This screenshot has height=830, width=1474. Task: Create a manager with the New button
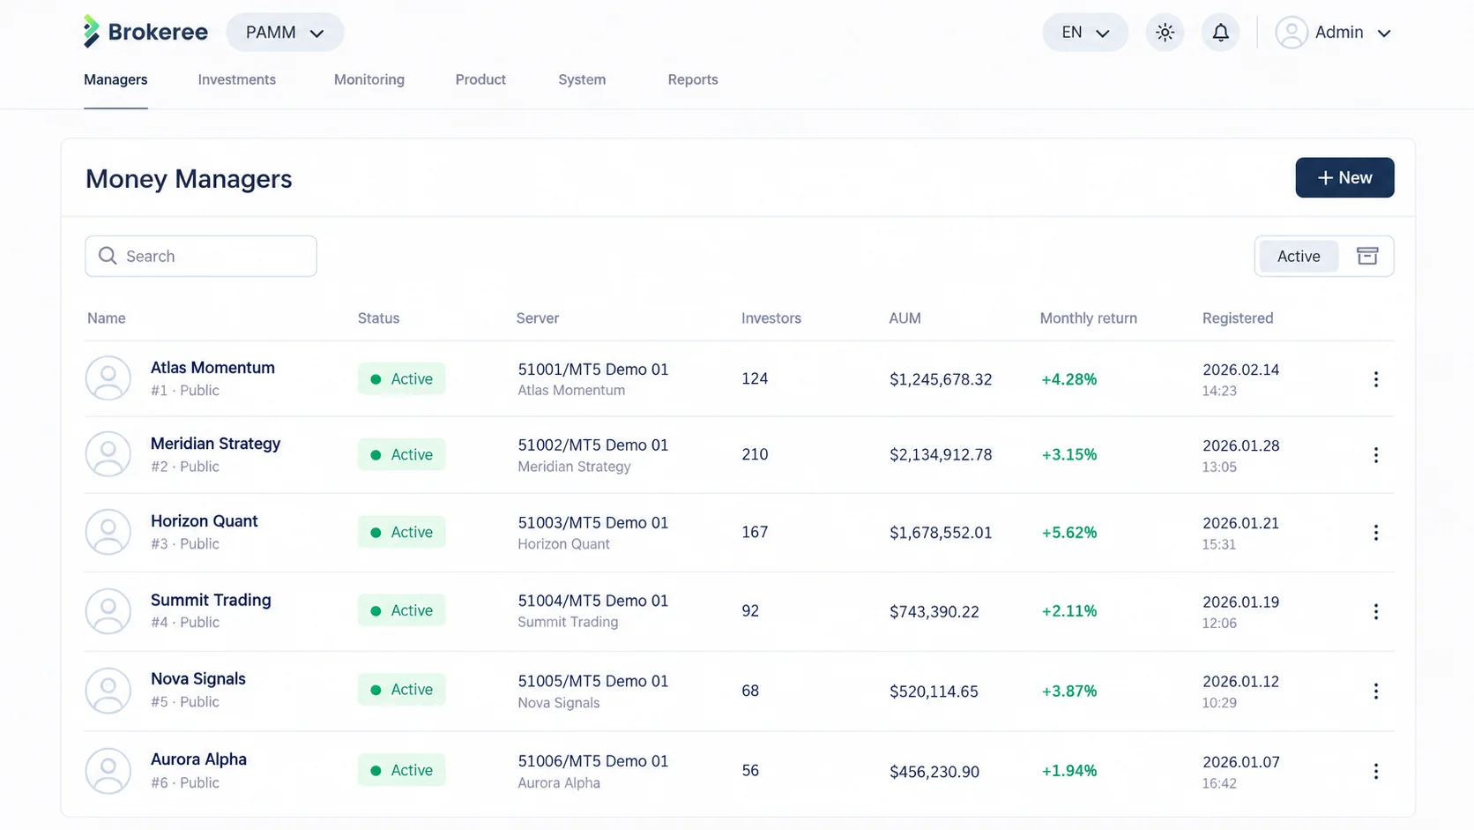pos(1344,177)
